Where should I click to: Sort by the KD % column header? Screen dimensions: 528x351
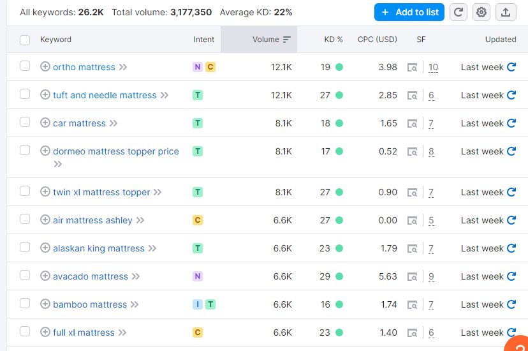tap(334, 40)
